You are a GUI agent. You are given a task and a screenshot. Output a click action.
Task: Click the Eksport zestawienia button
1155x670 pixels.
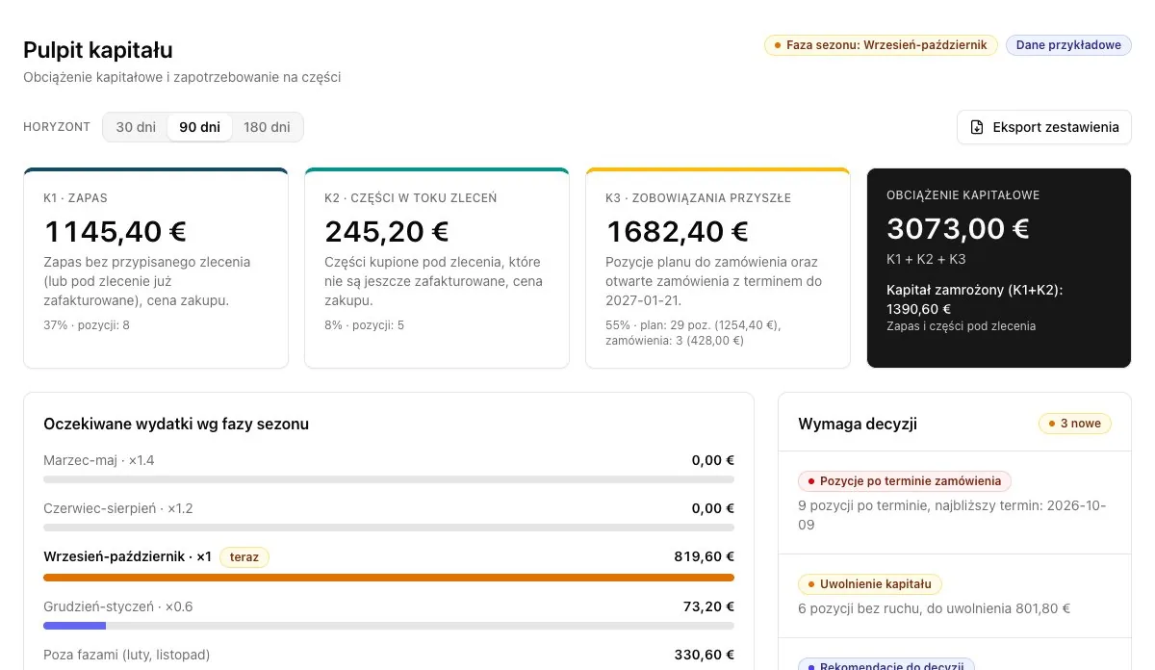pyautogui.click(x=1043, y=127)
